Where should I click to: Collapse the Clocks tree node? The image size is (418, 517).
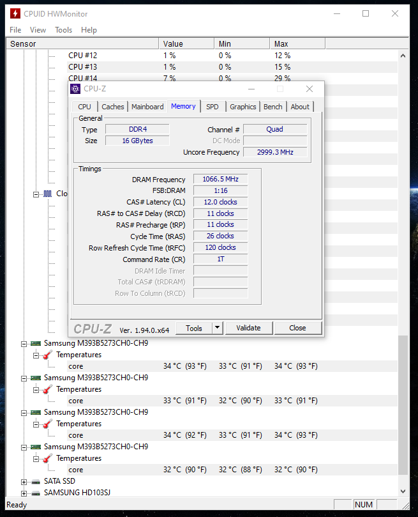(x=36, y=194)
